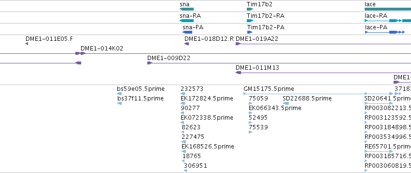The width and height of the screenshot is (411, 173).
Task: Select the bs59e05.5prime EST feature
Action: click(119, 94)
